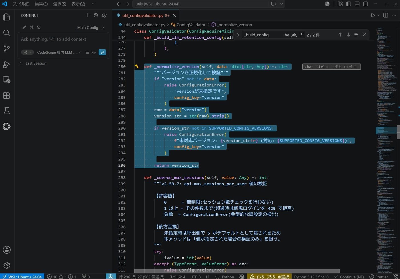
Task: Open Continue settings gear
Action: coord(104,15)
